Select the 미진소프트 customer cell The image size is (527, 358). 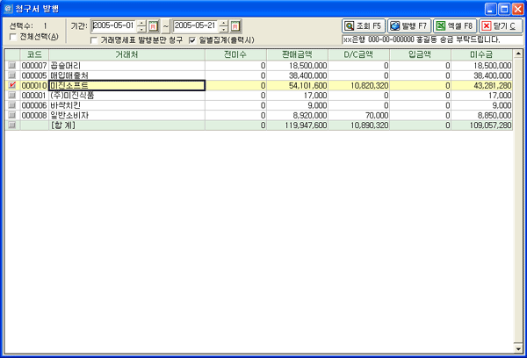coord(126,85)
